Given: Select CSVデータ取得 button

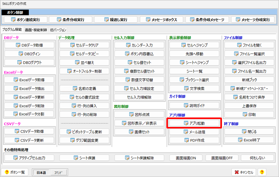Looking at the screenshot, I should [29, 132].
